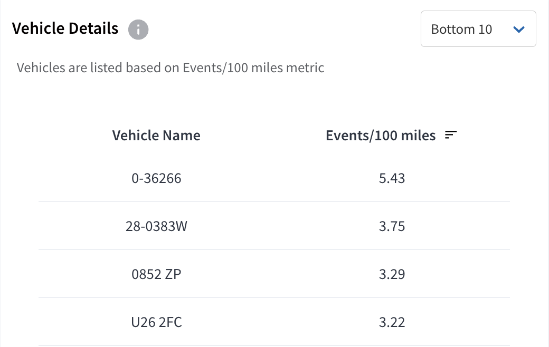Screen dimensions: 549x347
Task: Click the Vehicle Name column header
Action: tap(156, 136)
